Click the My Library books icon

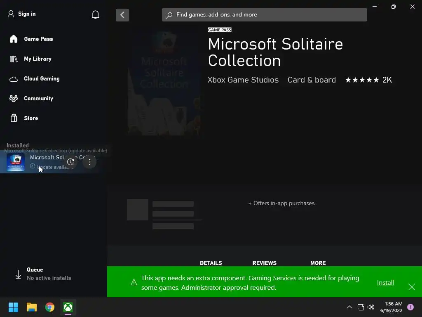(14, 59)
